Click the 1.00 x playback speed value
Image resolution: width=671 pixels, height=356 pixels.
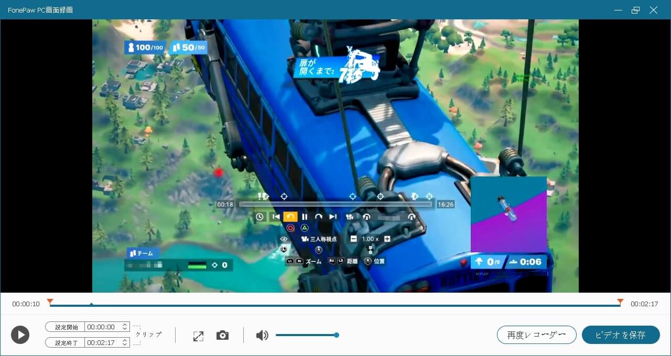coord(371,239)
